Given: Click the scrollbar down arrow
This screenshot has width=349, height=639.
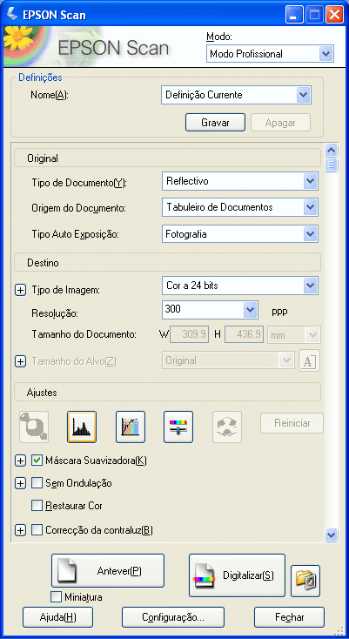Looking at the screenshot, I should click(x=332, y=534).
